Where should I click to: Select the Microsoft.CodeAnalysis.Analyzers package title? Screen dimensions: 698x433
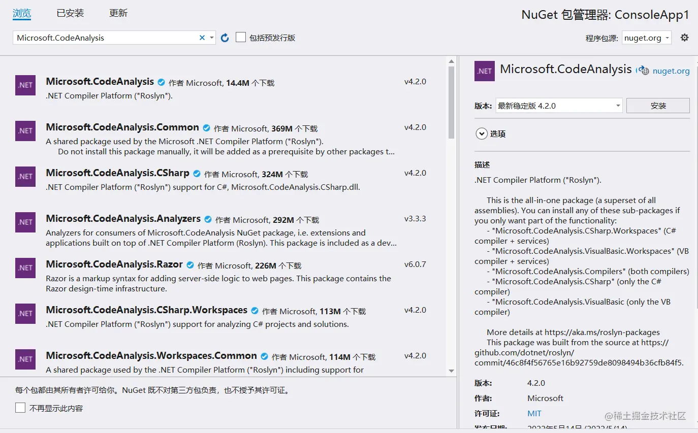coord(123,219)
